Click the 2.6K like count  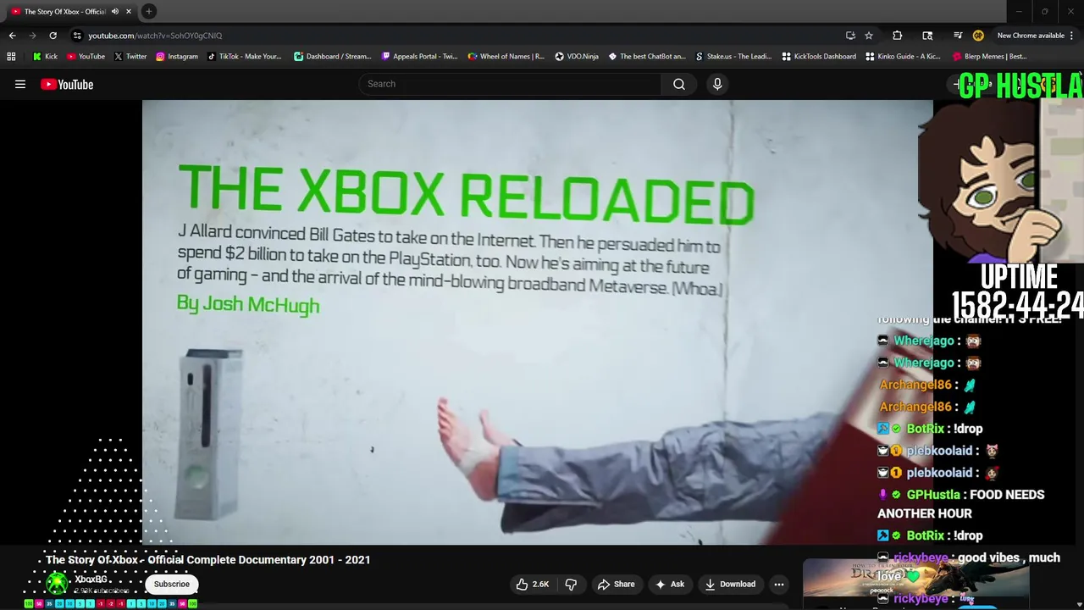pyautogui.click(x=540, y=584)
